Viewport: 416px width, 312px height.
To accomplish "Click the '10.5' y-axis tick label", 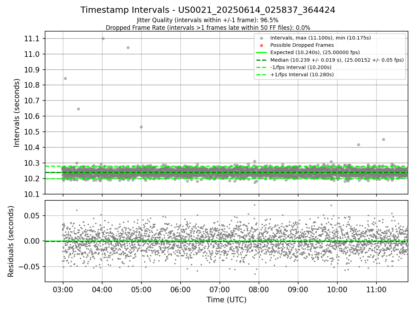I will [31, 132].
